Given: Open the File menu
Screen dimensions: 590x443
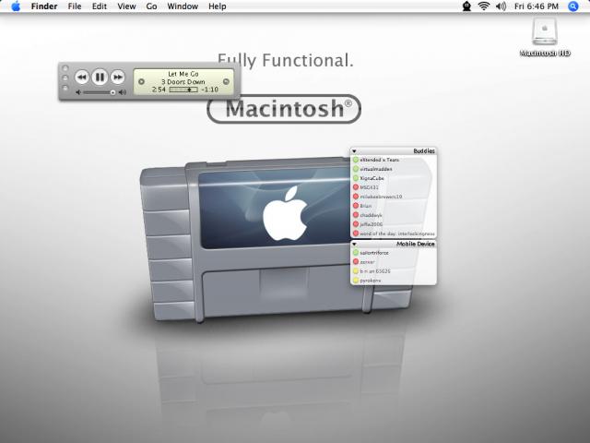Looking at the screenshot, I should point(75,6).
